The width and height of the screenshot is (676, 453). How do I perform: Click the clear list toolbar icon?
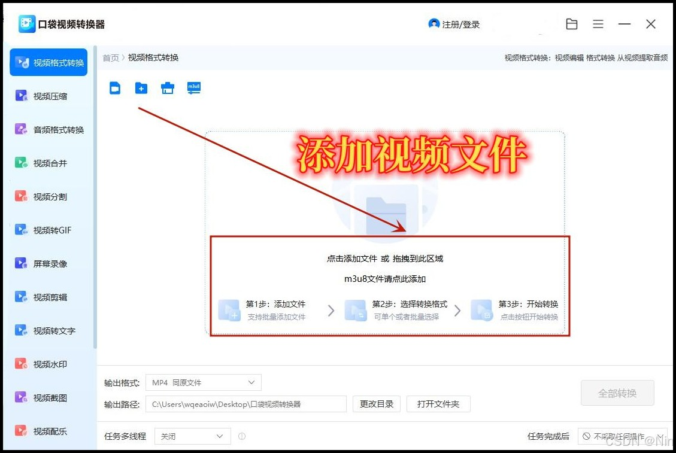[168, 88]
